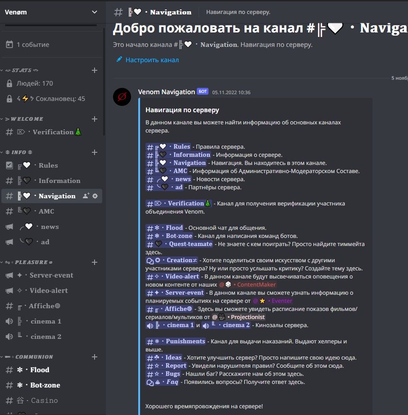Follow the Verification mention in message
Image resolution: width=408 pixels, height=415 pixels.
pyautogui.click(x=179, y=204)
